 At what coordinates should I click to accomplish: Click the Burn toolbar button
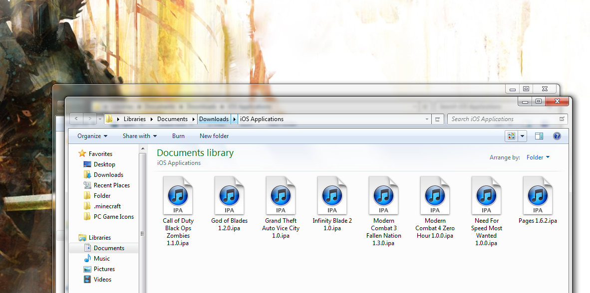pos(178,136)
